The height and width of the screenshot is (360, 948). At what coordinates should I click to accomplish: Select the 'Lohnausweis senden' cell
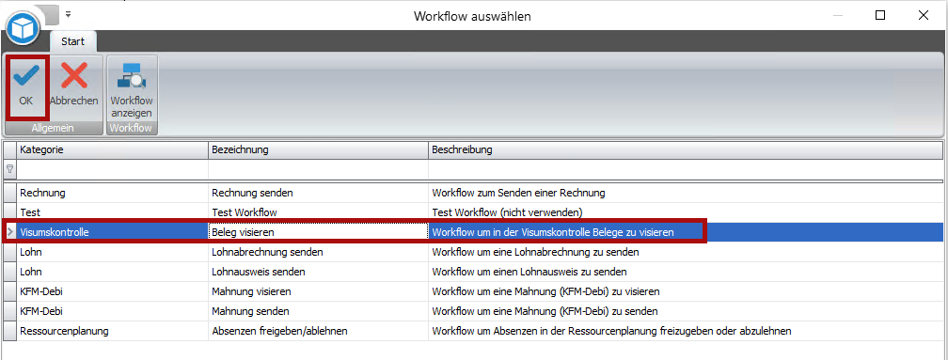point(319,272)
